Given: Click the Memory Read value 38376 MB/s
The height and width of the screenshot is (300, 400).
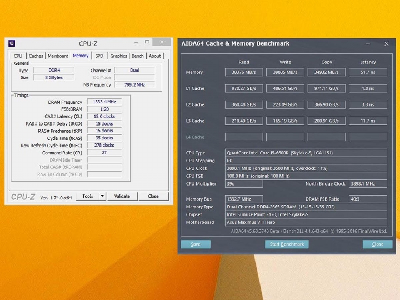Looking at the screenshot, I should (x=244, y=72).
